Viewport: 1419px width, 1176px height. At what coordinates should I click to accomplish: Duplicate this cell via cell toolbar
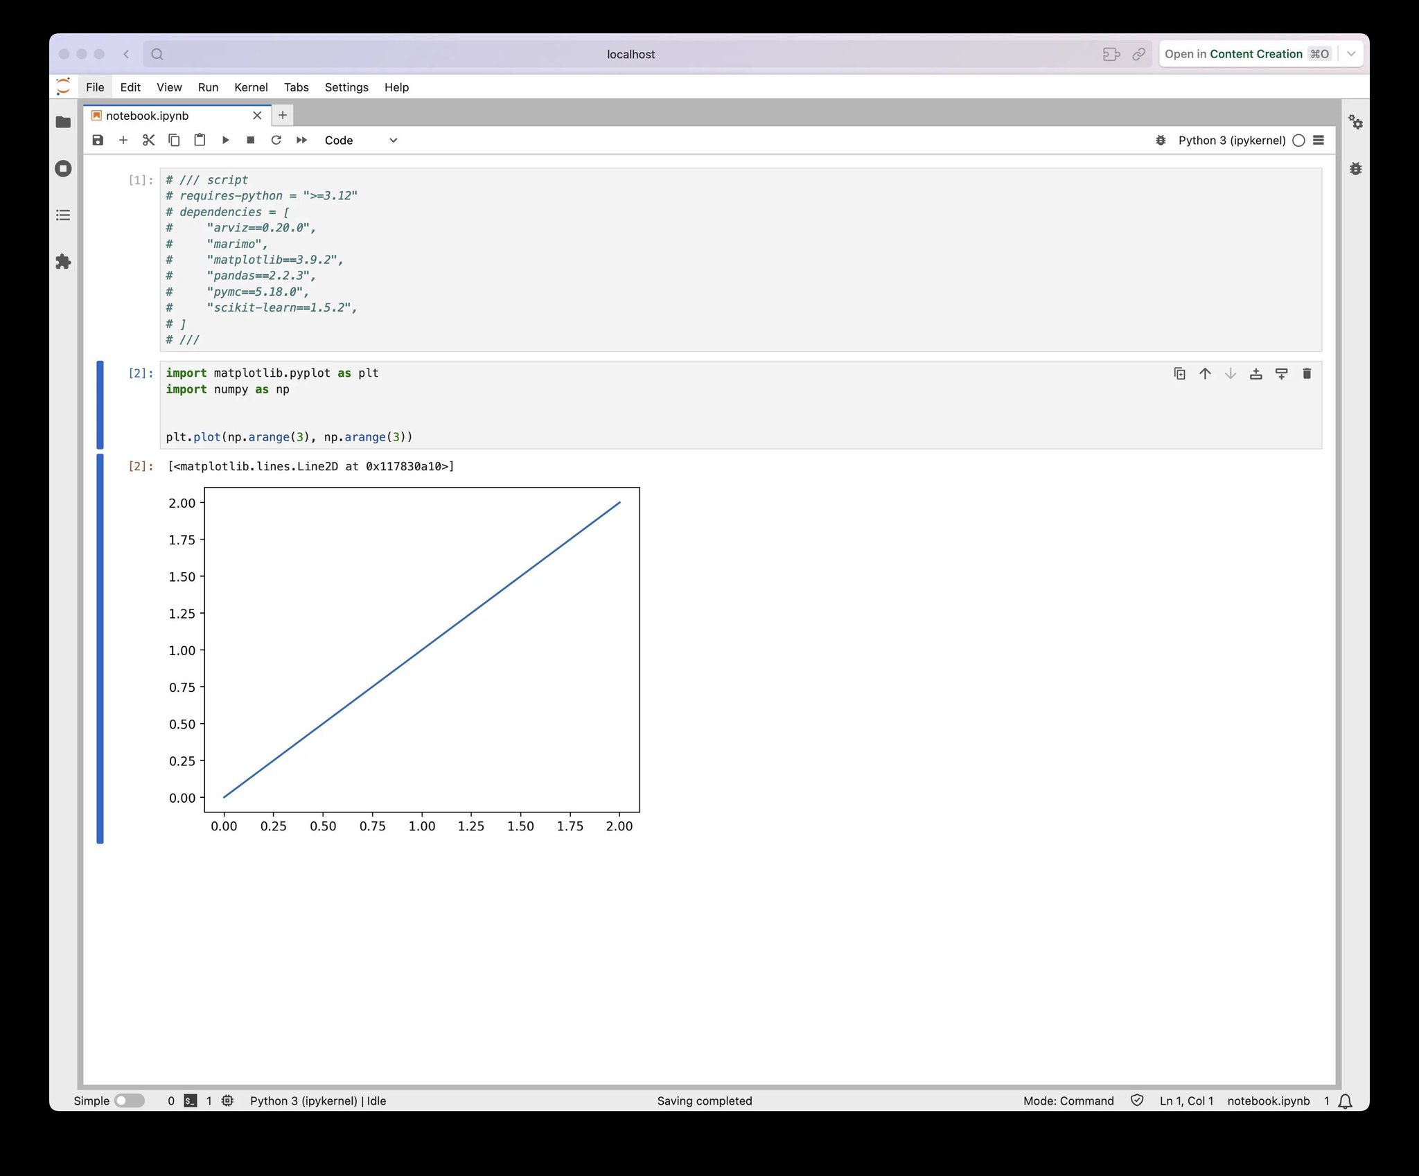[1179, 374]
